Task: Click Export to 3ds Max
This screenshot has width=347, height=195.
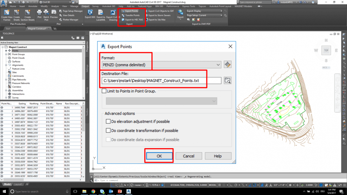Action: click(x=155, y=20)
